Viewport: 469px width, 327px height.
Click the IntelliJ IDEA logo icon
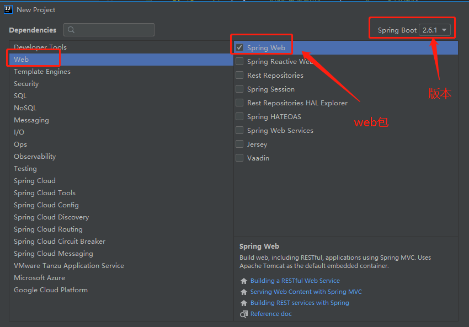click(8, 9)
